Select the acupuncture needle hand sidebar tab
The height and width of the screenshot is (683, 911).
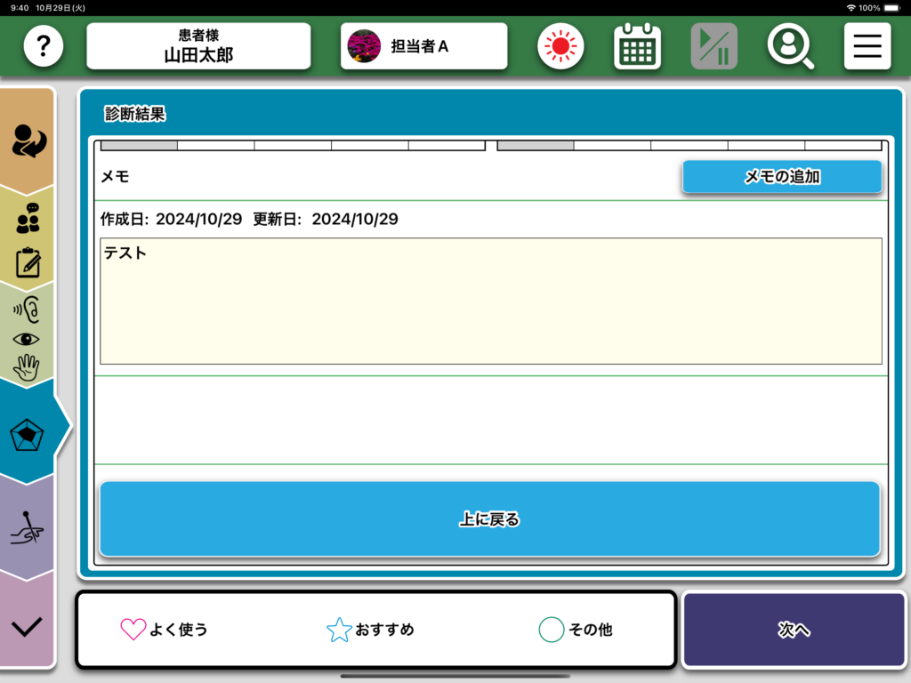[x=28, y=529]
